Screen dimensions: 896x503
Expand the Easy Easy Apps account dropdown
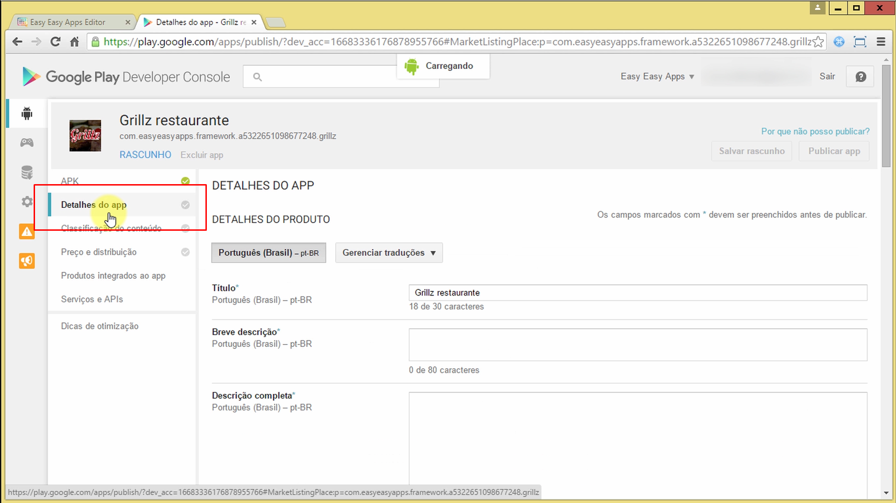(x=656, y=76)
